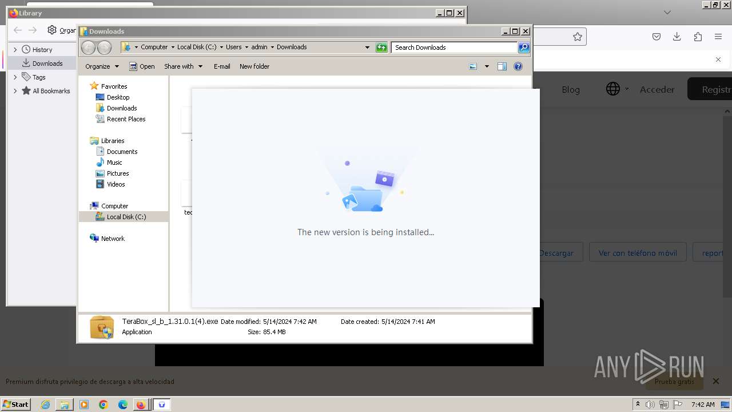Open Firefox extensions puzzle icon

pyautogui.click(x=698, y=37)
